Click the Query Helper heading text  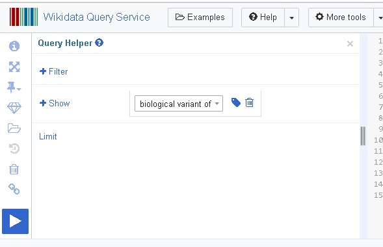point(65,43)
